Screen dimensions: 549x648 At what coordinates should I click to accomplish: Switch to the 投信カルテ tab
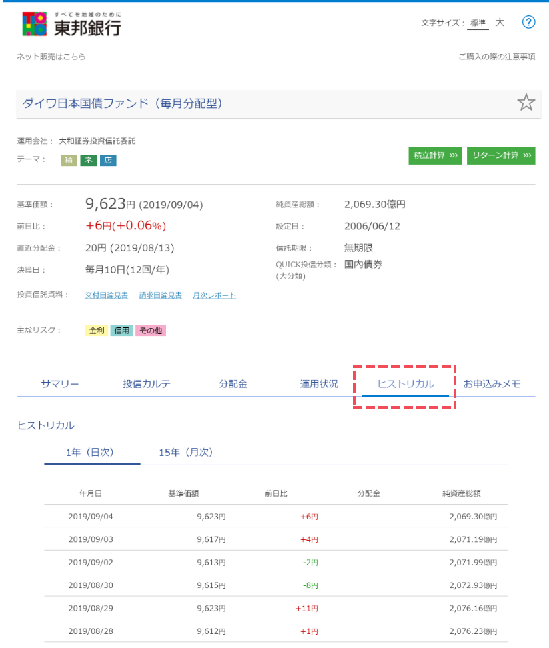coord(146,384)
